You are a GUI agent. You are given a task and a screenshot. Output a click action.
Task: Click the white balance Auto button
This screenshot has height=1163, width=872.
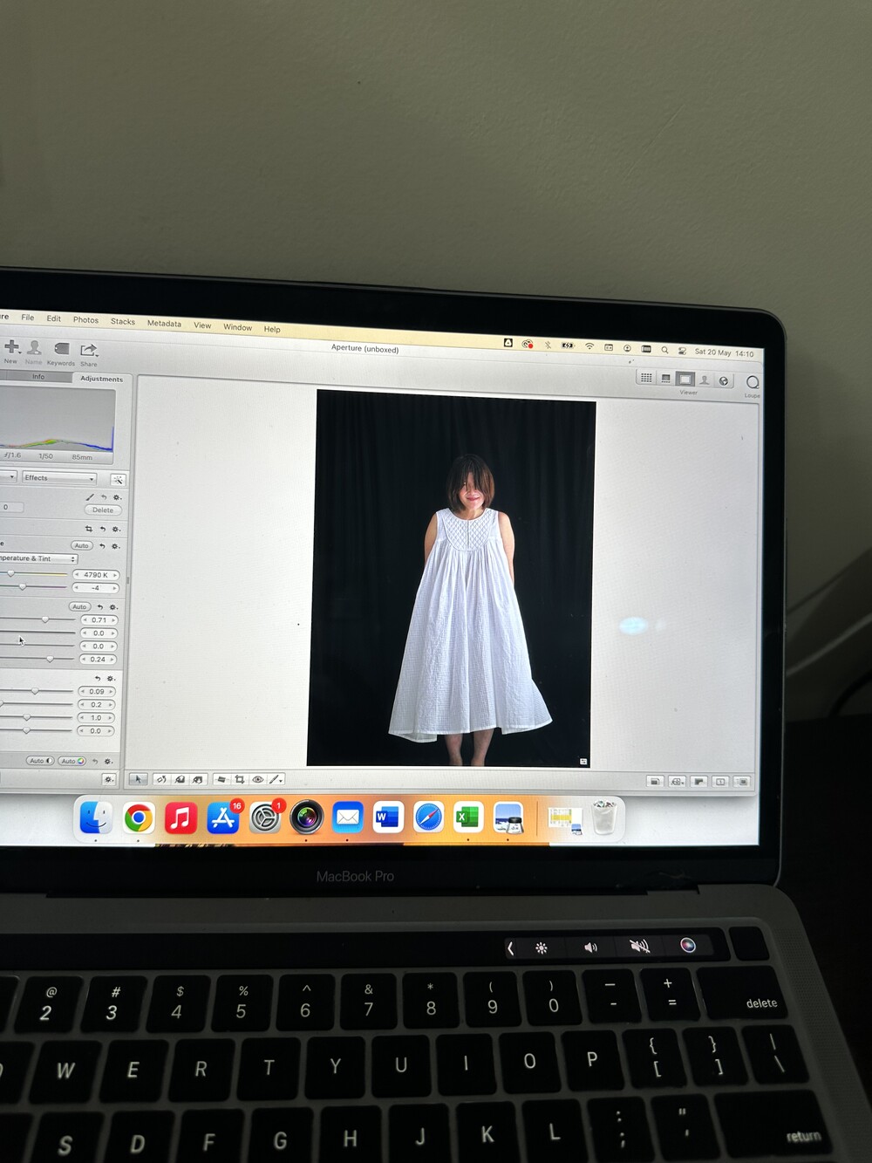coord(81,545)
